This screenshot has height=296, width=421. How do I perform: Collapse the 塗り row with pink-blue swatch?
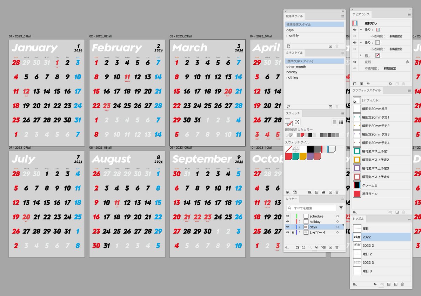click(361, 30)
